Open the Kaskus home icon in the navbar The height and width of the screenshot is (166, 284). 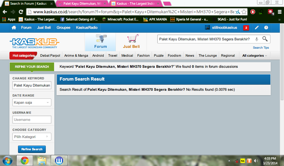14,28
